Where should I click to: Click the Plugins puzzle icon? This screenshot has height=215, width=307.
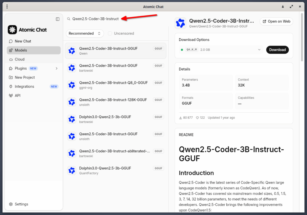[x=11, y=69]
